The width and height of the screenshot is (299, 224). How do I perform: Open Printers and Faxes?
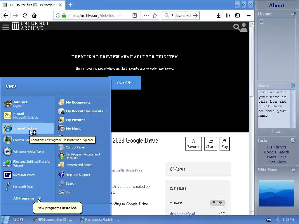(84, 165)
